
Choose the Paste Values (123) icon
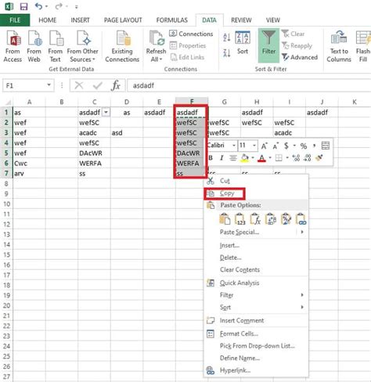[x=240, y=219]
